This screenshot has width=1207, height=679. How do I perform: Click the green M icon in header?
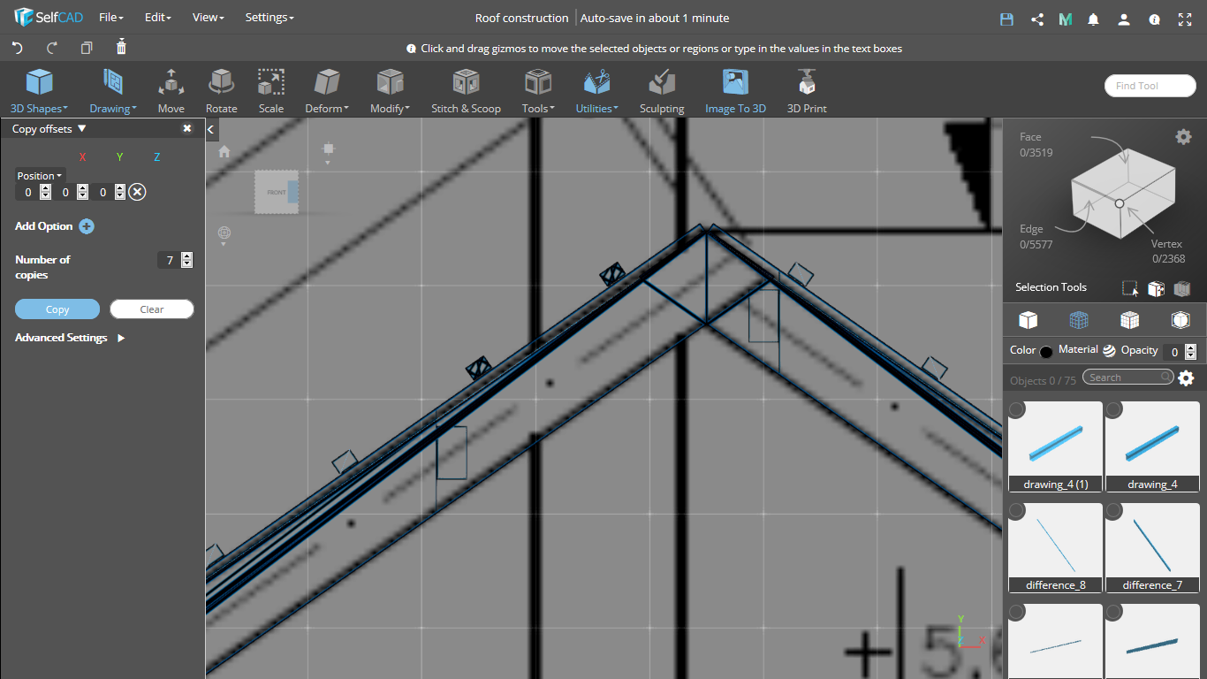click(x=1066, y=19)
